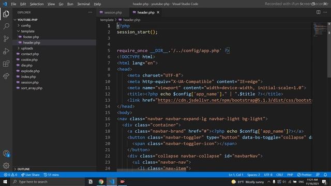
Task: Open die.php in the explorer
Action: pyautogui.click(x=26, y=66)
